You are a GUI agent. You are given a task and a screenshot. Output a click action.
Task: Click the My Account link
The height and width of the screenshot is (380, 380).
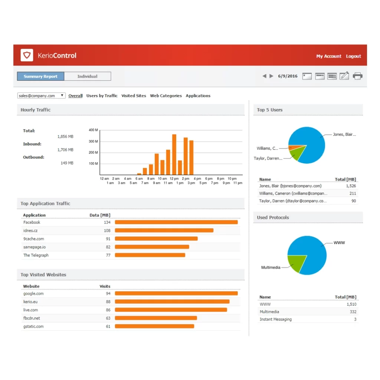pyautogui.click(x=328, y=56)
